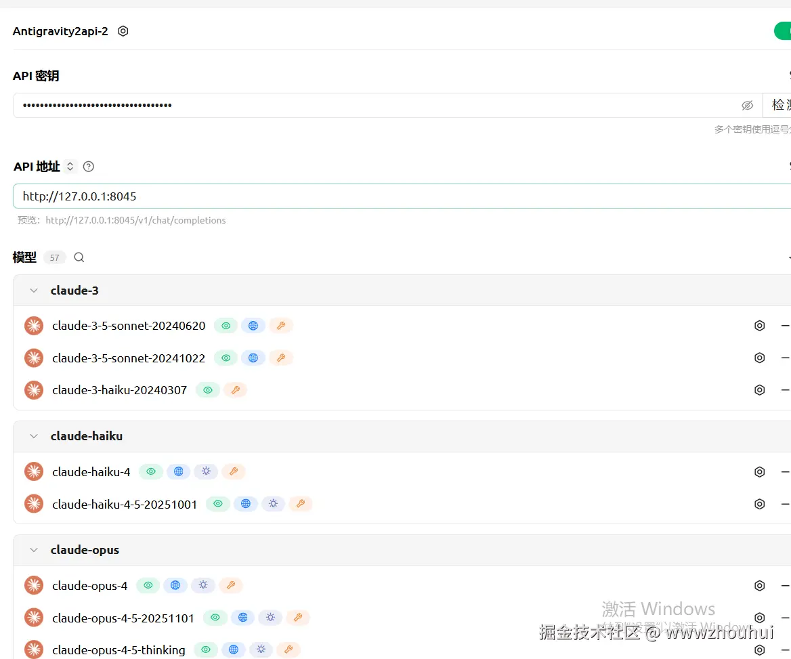Viewport: 791px width, 659px height.
Task: Toggle the Antigravity2api-2 provider enable switch
Action: tap(783, 30)
